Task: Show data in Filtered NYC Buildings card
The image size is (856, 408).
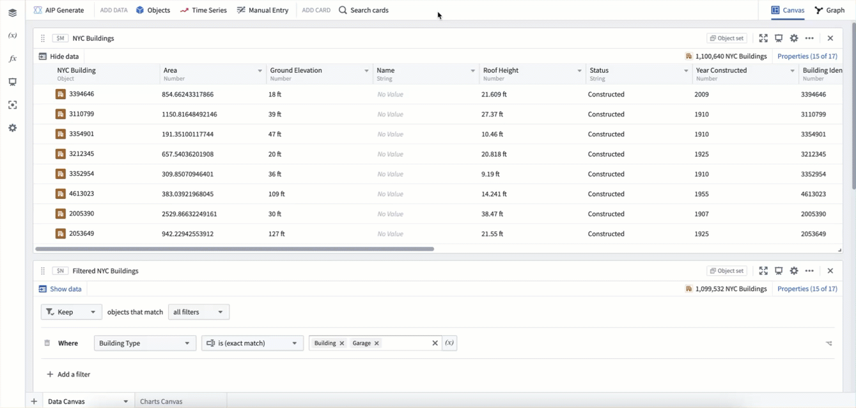Action: pyautogui.click(x=60, y=289)
